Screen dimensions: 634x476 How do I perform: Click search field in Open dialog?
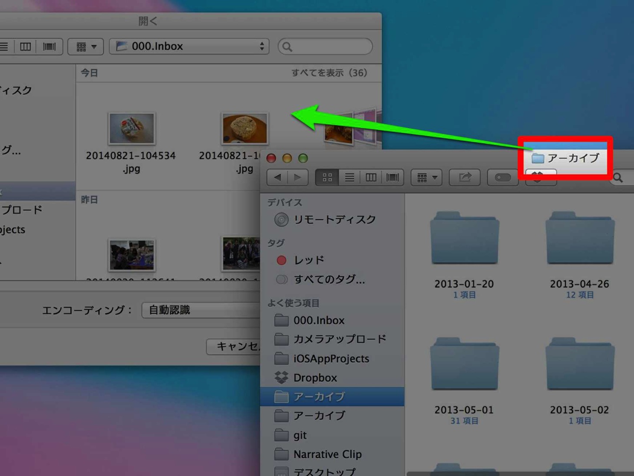(x=325, y=47)
